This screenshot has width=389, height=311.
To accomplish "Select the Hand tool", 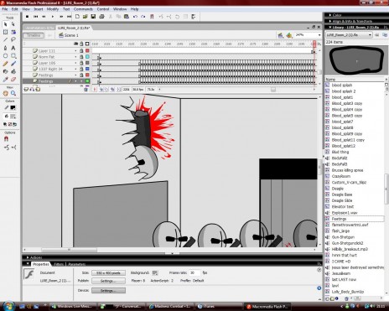I will click(x=5, y=94).
